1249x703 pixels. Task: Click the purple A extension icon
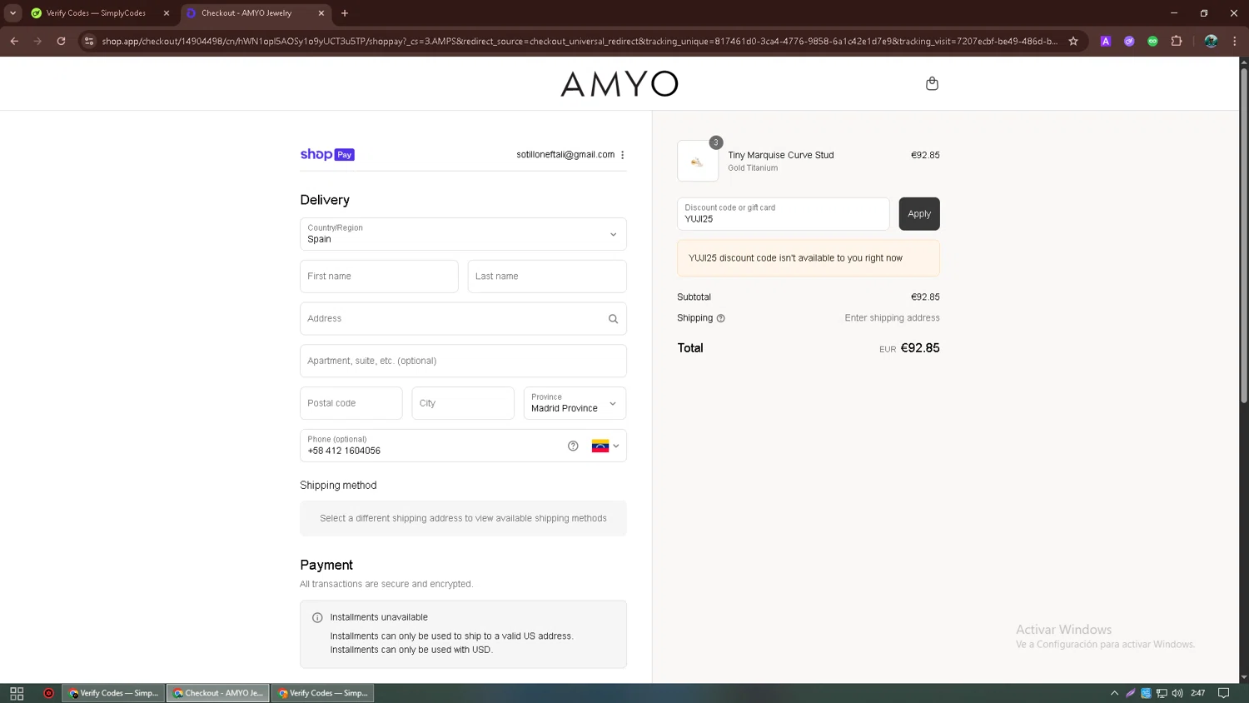click(x=1106, y=41)
